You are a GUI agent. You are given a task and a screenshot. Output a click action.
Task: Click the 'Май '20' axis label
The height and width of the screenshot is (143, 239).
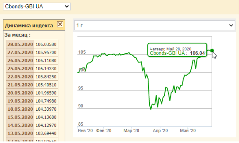[188, 131]
